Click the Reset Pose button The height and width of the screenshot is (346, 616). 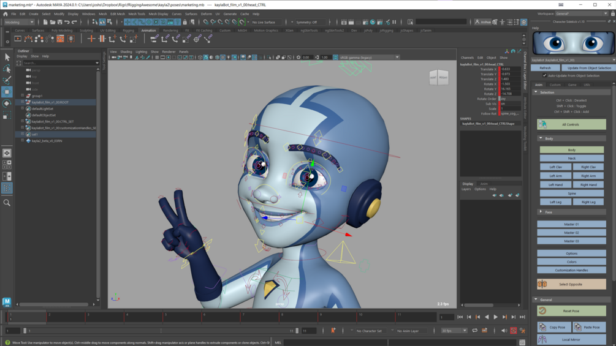(x=571, y=310)
